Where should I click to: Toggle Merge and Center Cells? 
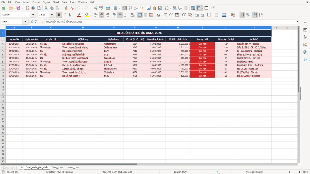[x=140, y=15]
